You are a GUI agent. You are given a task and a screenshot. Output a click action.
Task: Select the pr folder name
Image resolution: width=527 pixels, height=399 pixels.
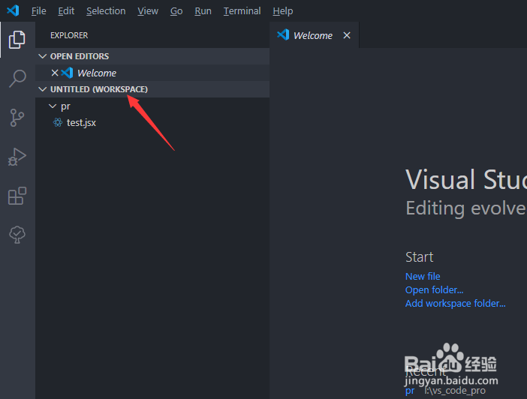point(65,106)
